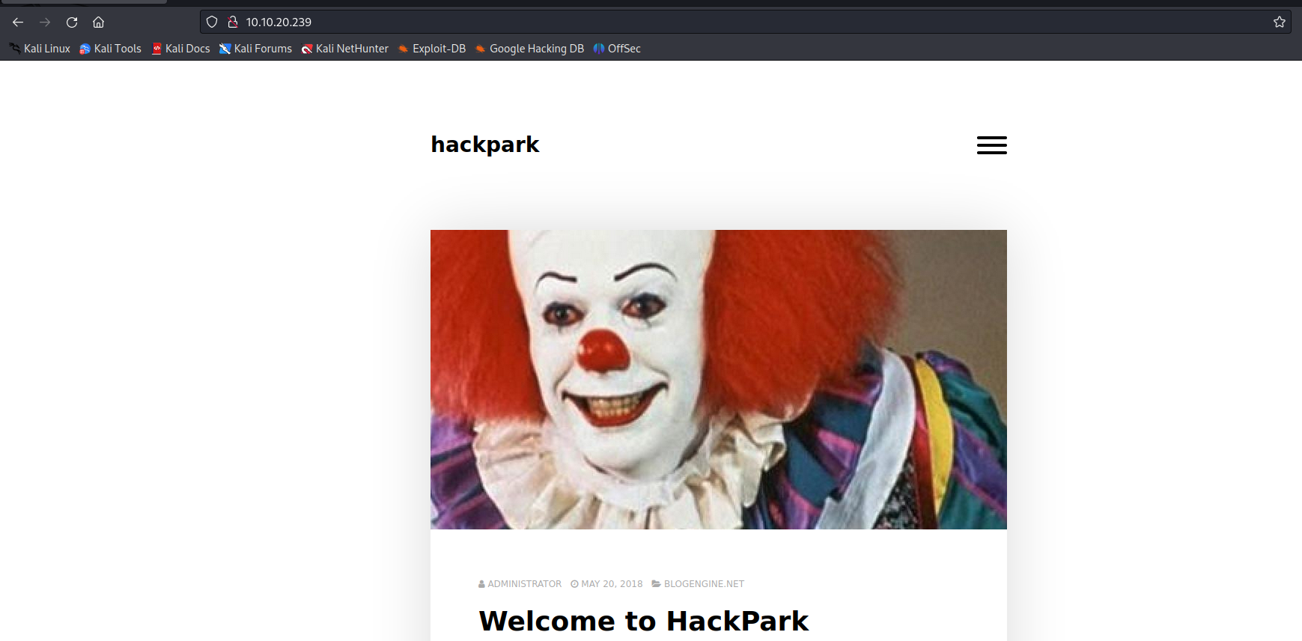Reload the current page
This screenshot has width=1302, height=641.
point(72,22)
